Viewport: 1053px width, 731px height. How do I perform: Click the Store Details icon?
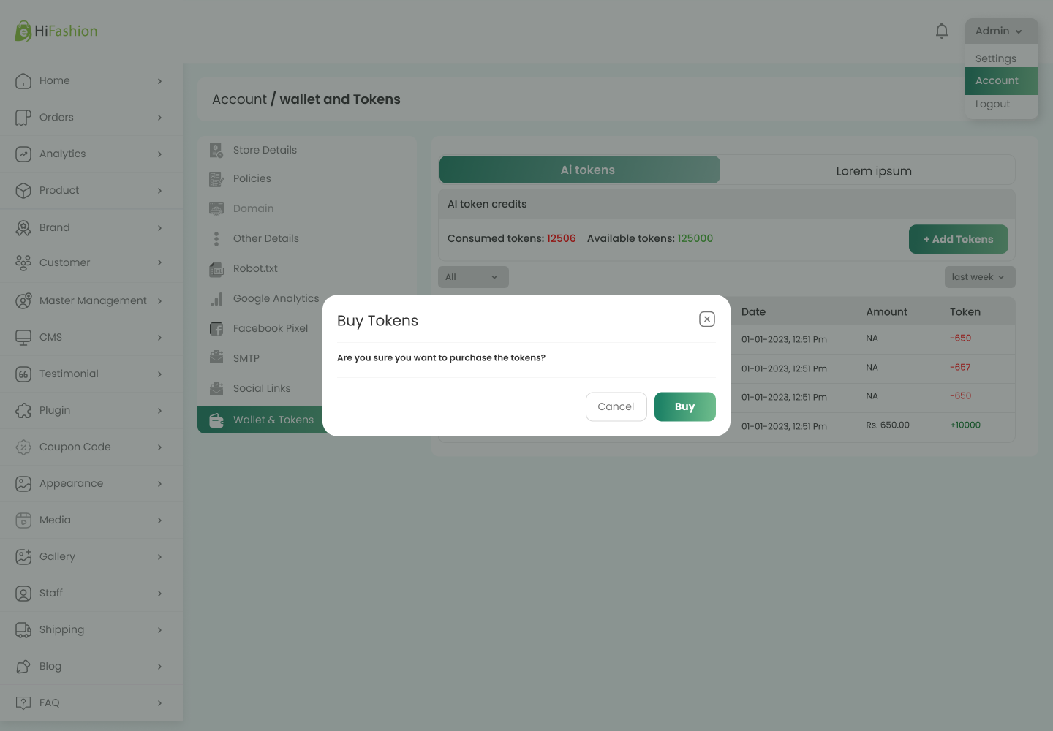click(x=216, y=150)
